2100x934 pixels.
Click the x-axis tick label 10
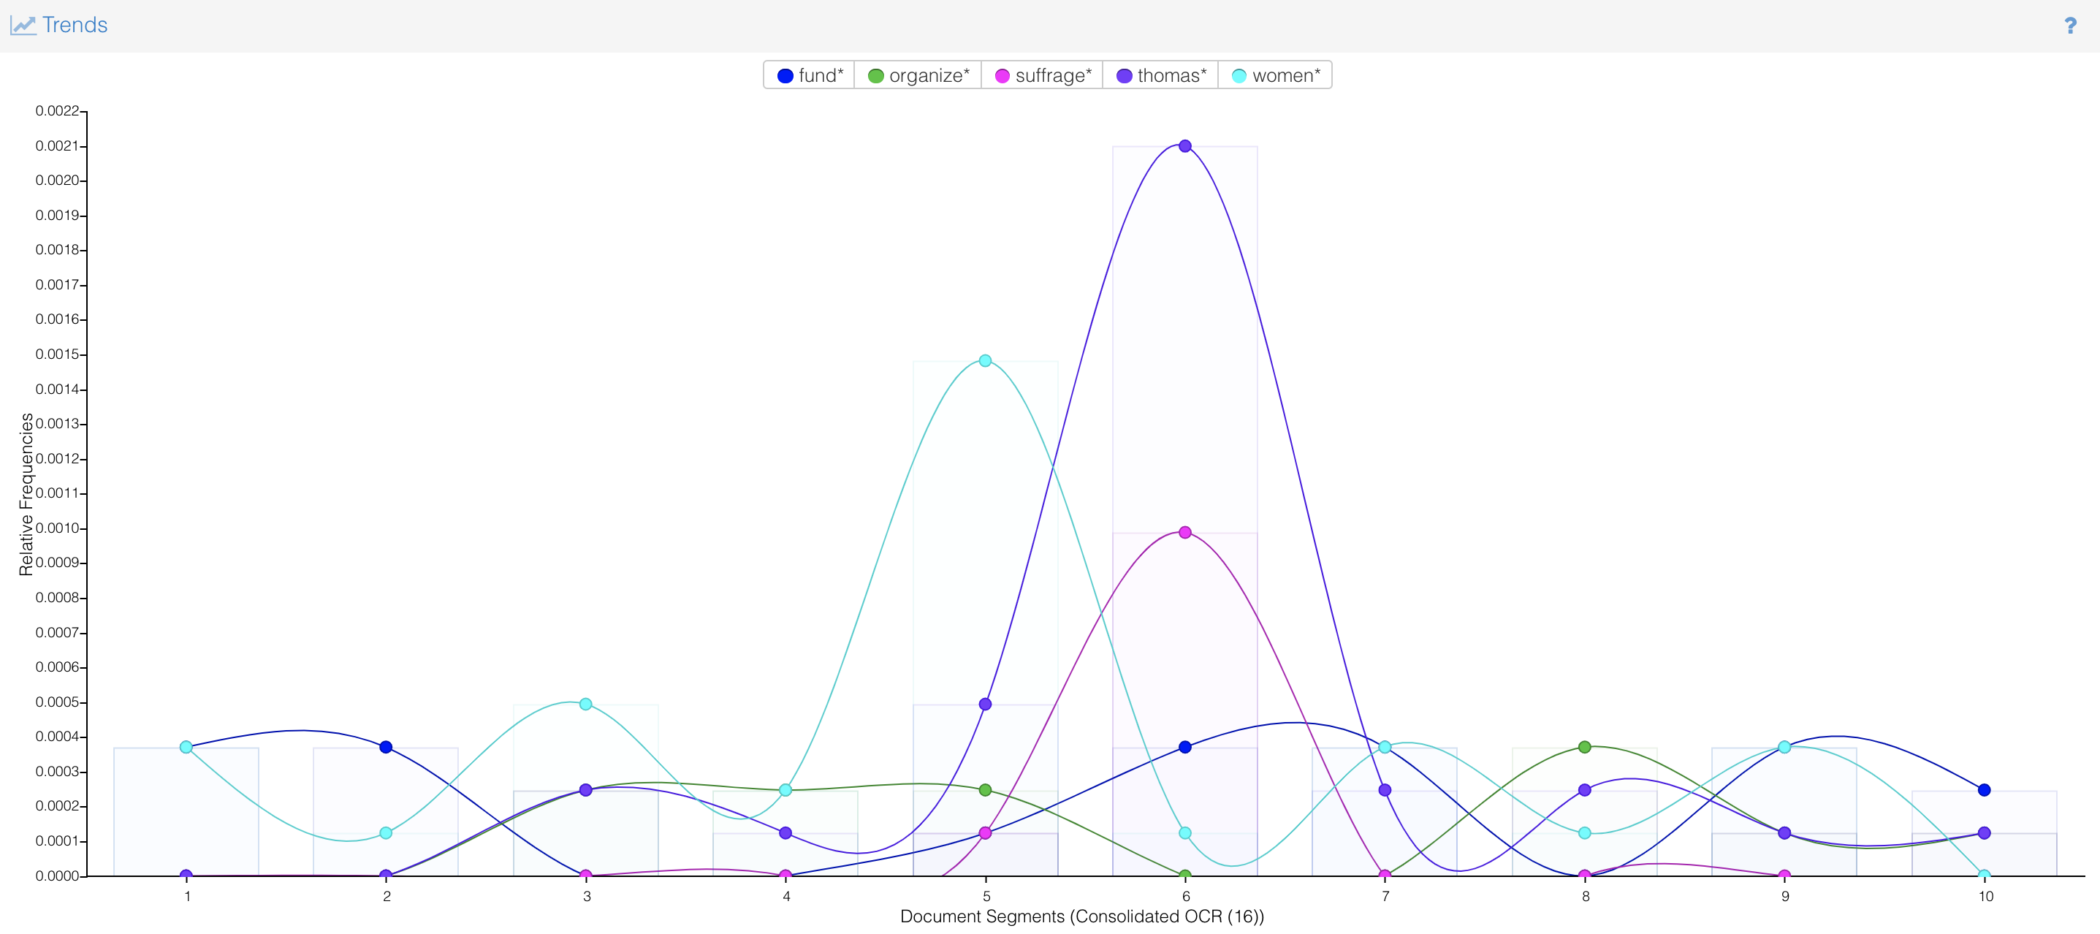[1985, 897]
